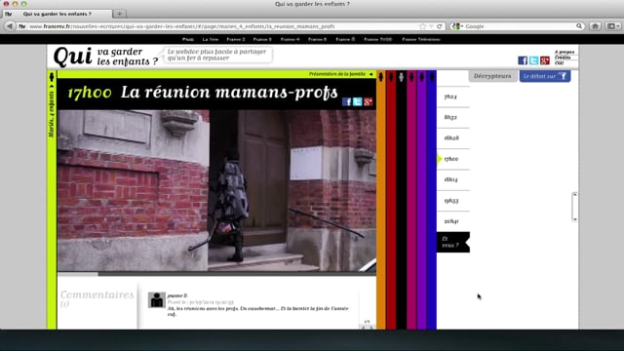The width and height of the screenshot is (624, 351).
Task: Open 'France 3' in the top nav bar
Action: coord(262,39)
